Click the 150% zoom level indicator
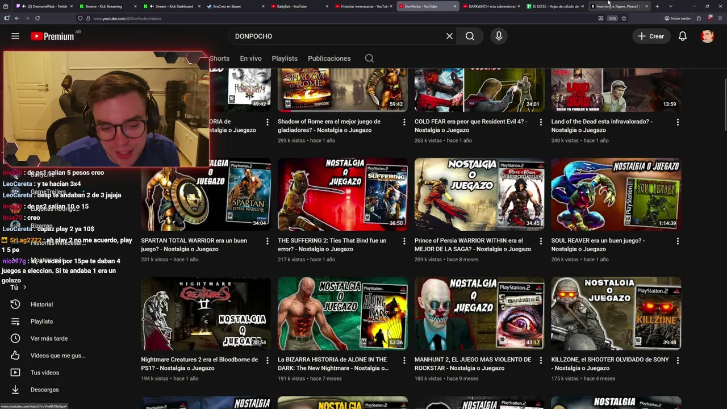 612,18
